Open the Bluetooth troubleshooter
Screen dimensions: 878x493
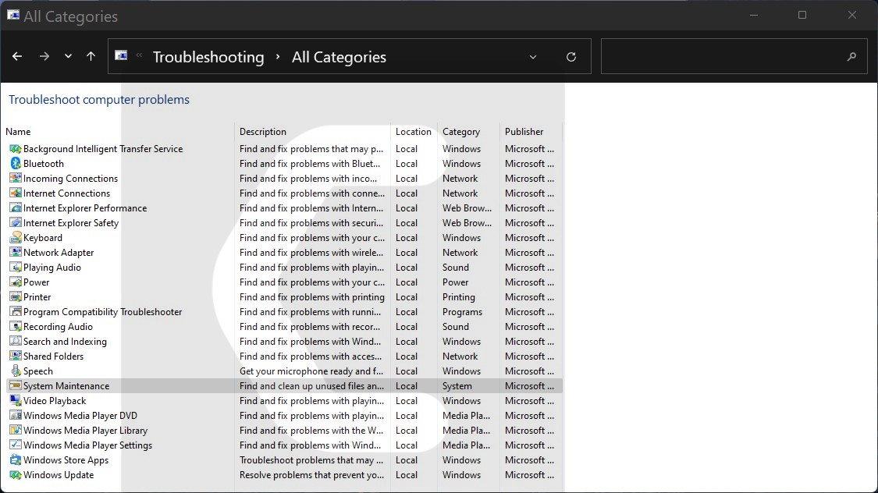tap(44, 163)
